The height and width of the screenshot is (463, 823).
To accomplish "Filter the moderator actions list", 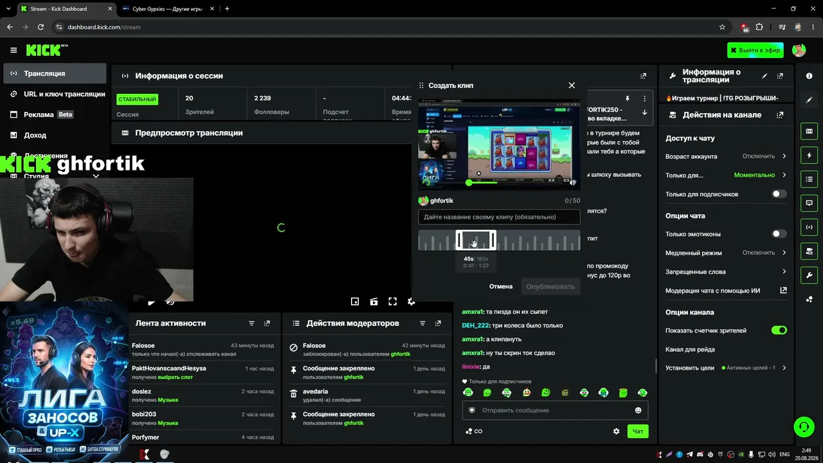I will coord(422,323).
